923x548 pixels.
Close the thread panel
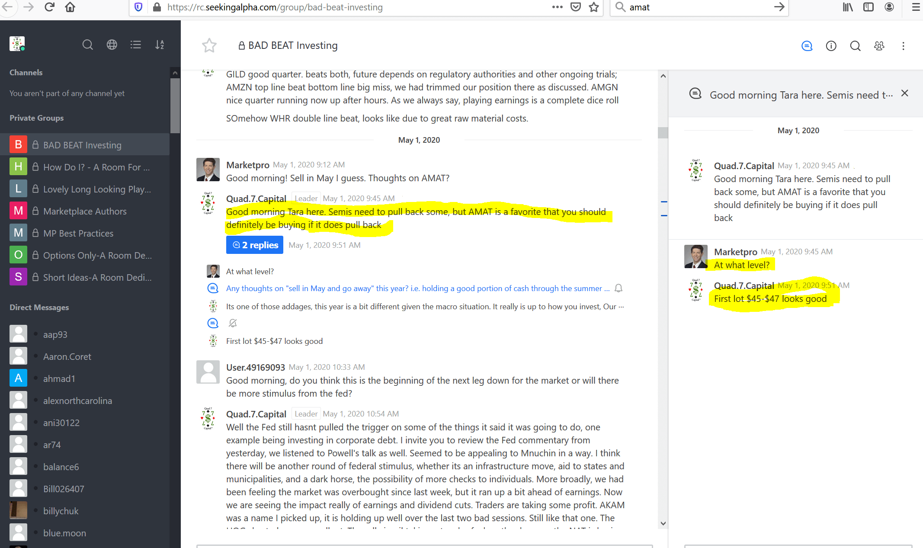click(904, 93)
